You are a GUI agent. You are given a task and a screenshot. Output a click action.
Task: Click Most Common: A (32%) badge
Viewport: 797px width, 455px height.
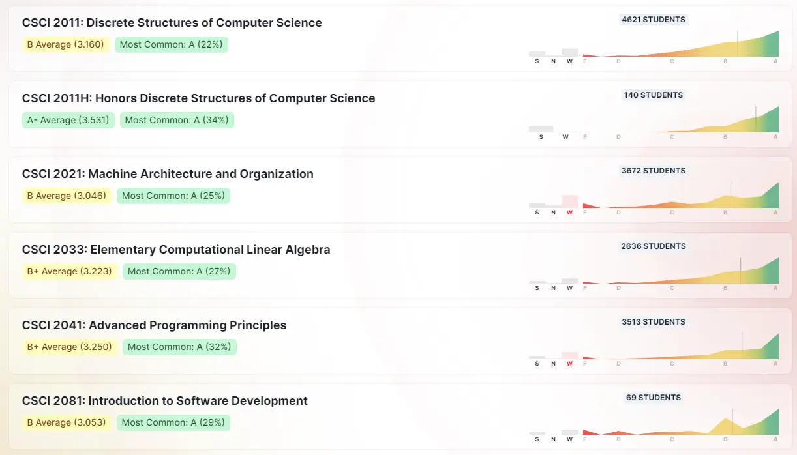pos(179,347)
